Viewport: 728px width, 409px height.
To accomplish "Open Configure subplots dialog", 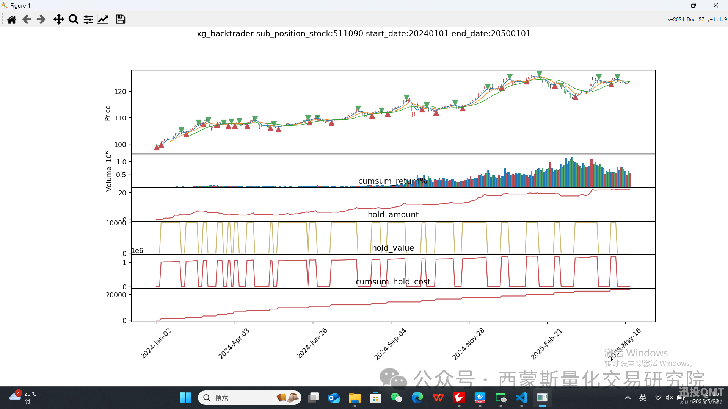I will [x=88, y=19].
